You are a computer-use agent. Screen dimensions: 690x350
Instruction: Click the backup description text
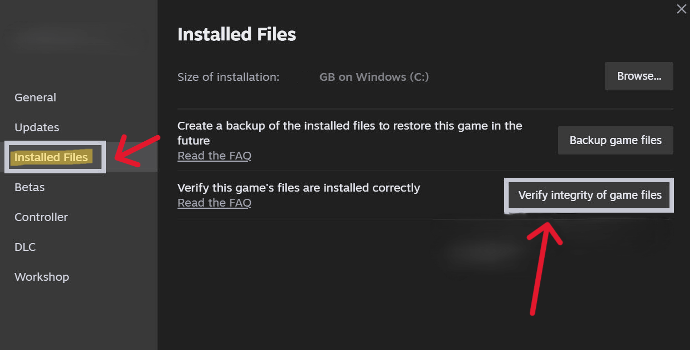[x=349, y=133]
